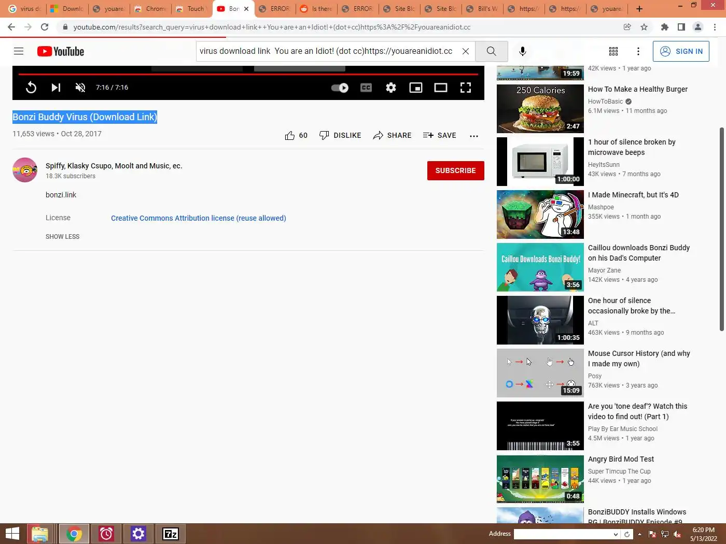Open taskbar Address dropdown arrow
The image size is (726, 544).
tap(616, 534)
